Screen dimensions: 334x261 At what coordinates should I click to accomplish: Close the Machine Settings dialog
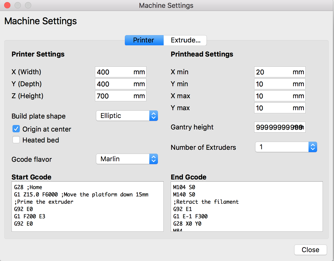[x=310, y=250]
